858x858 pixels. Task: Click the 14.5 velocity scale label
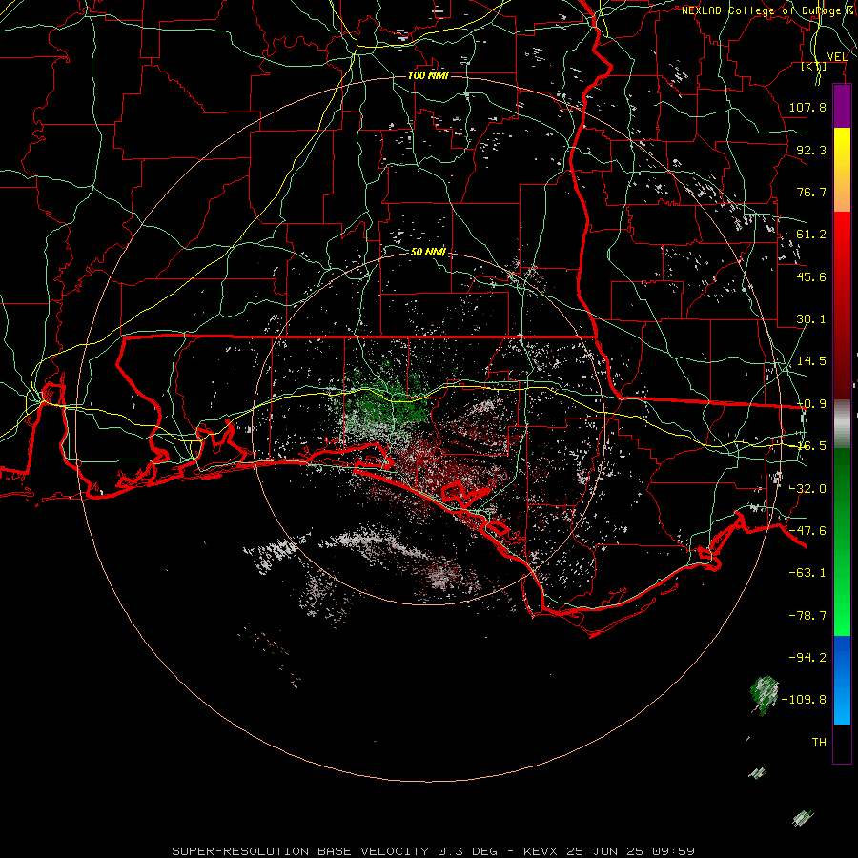click(x=811, y=361)
